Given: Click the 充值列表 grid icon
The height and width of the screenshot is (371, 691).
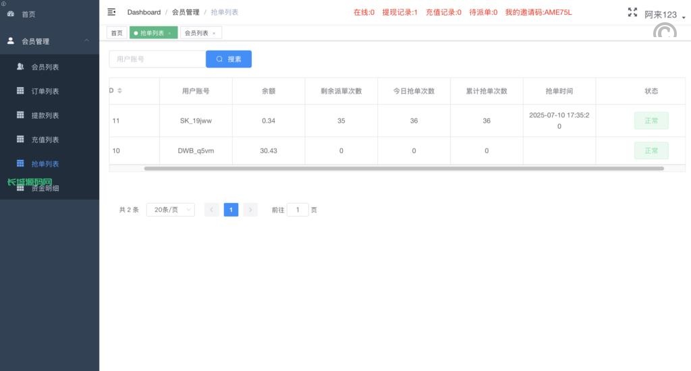Looking at the screenshot, I should coord(20,140).
